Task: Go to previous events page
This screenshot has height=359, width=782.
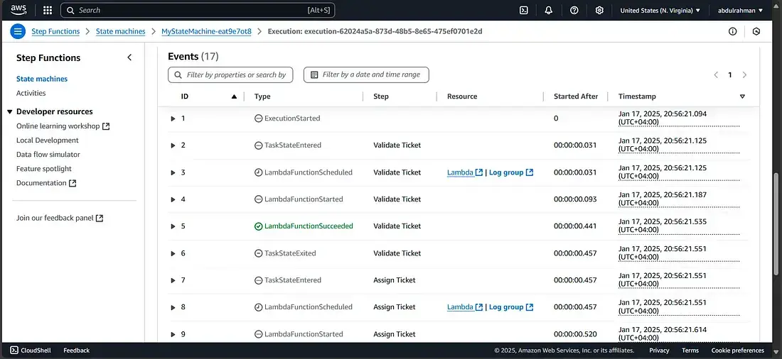Action: point(716,74)
